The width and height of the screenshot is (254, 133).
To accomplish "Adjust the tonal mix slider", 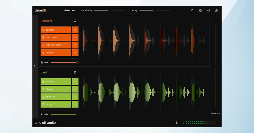I will (x=65, y=114).
